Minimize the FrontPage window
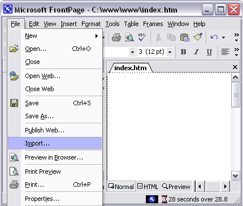Viewport: 243px width, 206px height. 207,9
